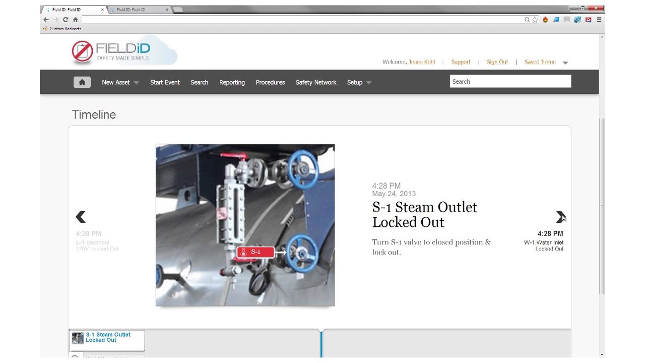Go to next timeline step arrow
Image resolution: width=645 pixels, height=363 pixels.
point(560,217)
